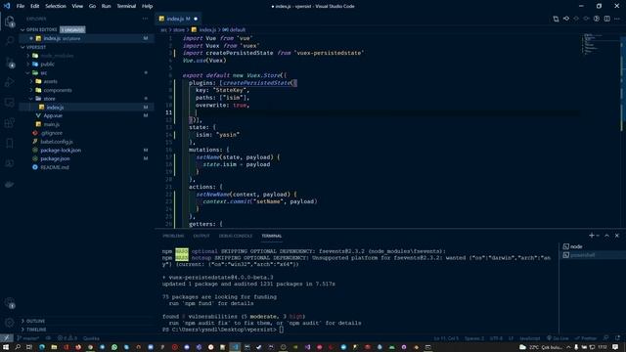Open editor More Actions ellipsis
Screen dimensions: 626x352
[x=617, y=19]
